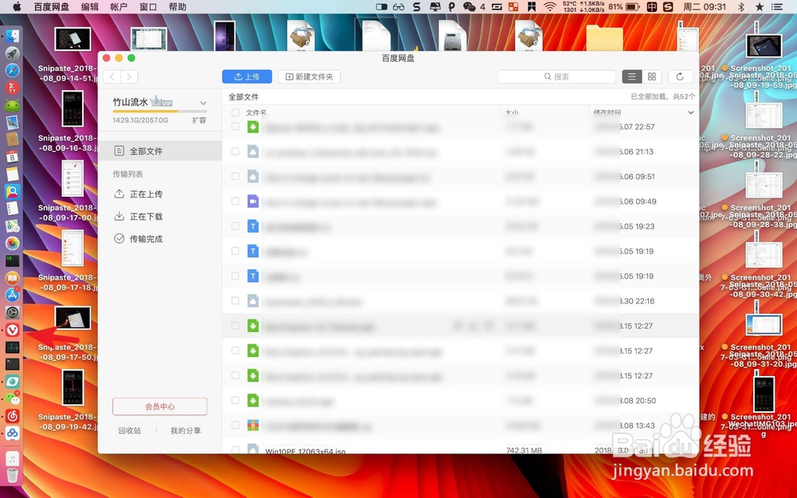Image resolution: width=797 pixels, height=498 pixels.
Task: Check the file row dated 08 20:50
Action: pyautogui.click(x=235, y=400)
